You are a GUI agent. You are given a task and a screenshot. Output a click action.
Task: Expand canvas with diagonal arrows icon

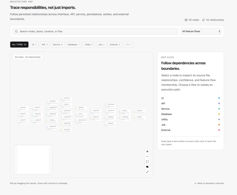147,172
